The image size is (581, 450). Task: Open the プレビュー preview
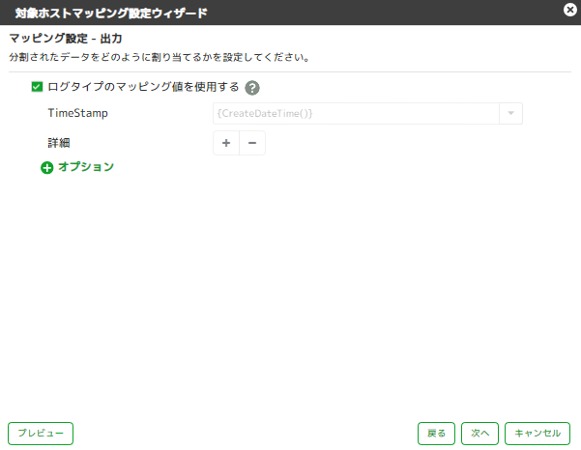41,434
